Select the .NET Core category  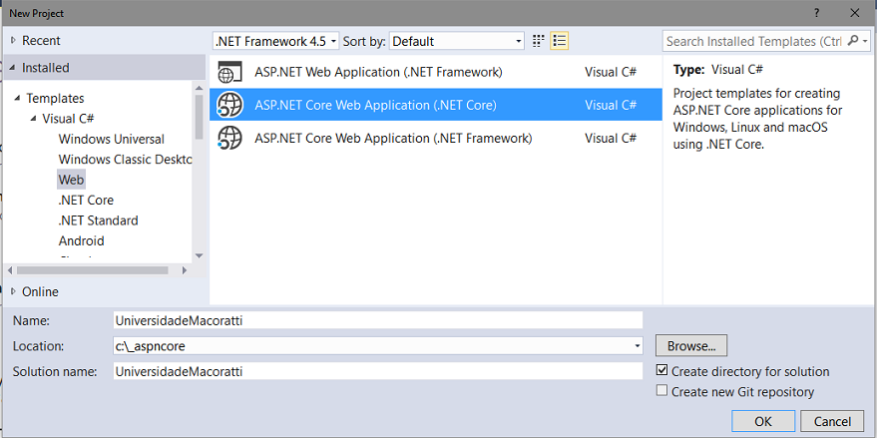[86, 200]
